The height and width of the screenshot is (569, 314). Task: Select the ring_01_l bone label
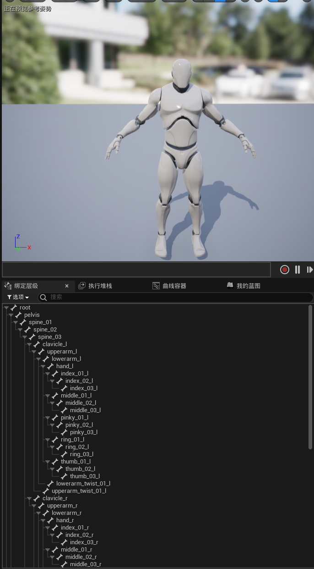(x=73, y=440)
